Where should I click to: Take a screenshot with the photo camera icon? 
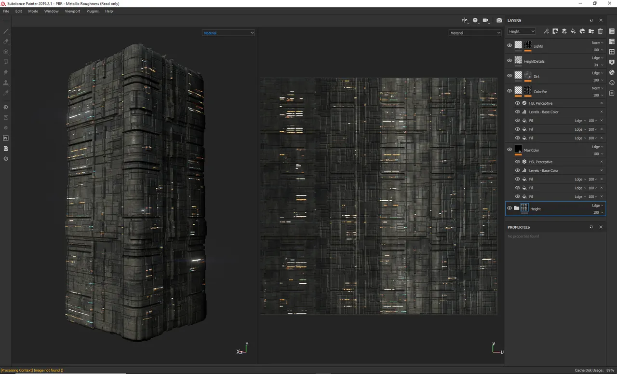pos(499,20)
